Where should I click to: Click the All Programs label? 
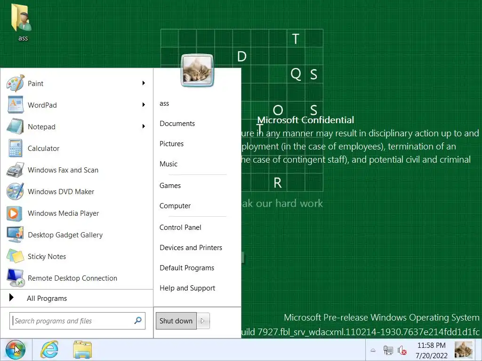click(x=47, y=298)
